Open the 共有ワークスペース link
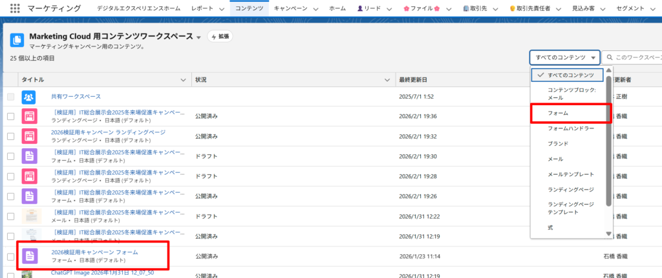662x278 pixels. (76, 97)
